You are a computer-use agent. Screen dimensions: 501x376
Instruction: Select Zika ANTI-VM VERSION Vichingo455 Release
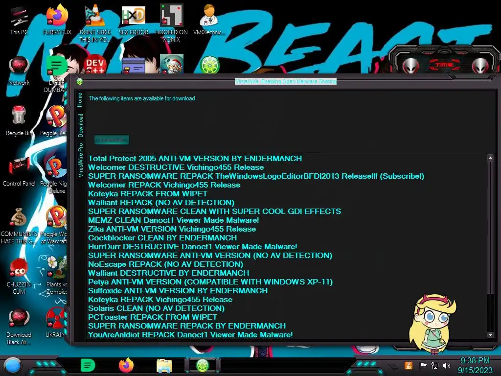(172, 229)
